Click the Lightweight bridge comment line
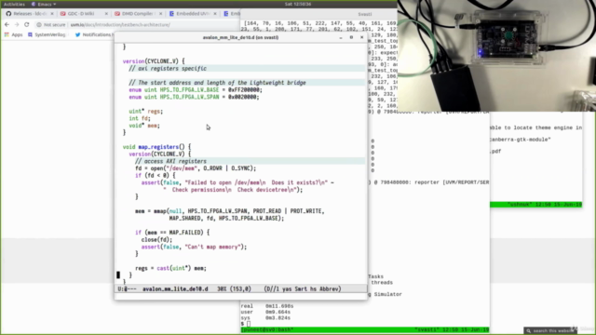596x335 pixels. [217, 83]
